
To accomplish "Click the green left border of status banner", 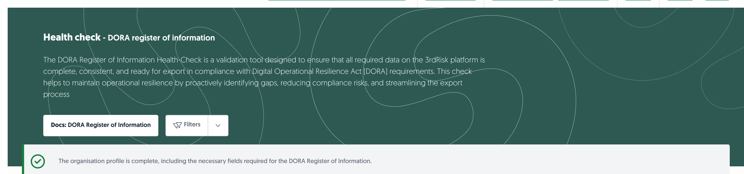I will (x=23, y=159).
